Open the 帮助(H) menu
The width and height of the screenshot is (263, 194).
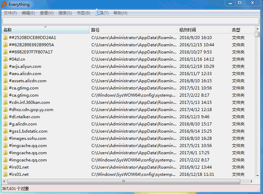click(120, 13)
